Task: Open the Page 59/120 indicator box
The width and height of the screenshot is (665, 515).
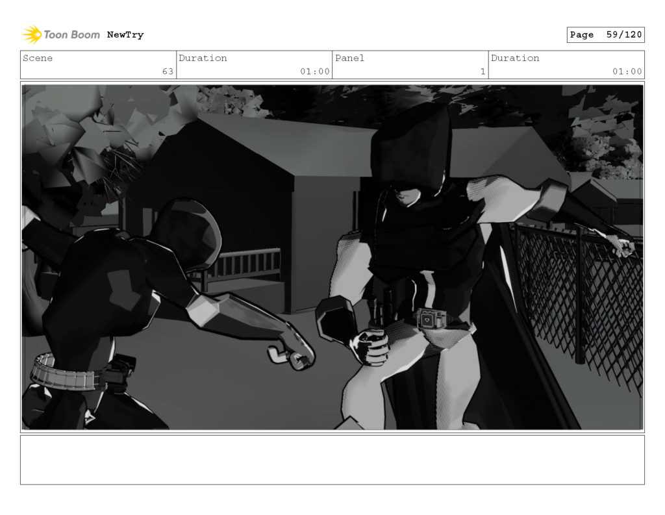Action: click(x=605, y=34)
